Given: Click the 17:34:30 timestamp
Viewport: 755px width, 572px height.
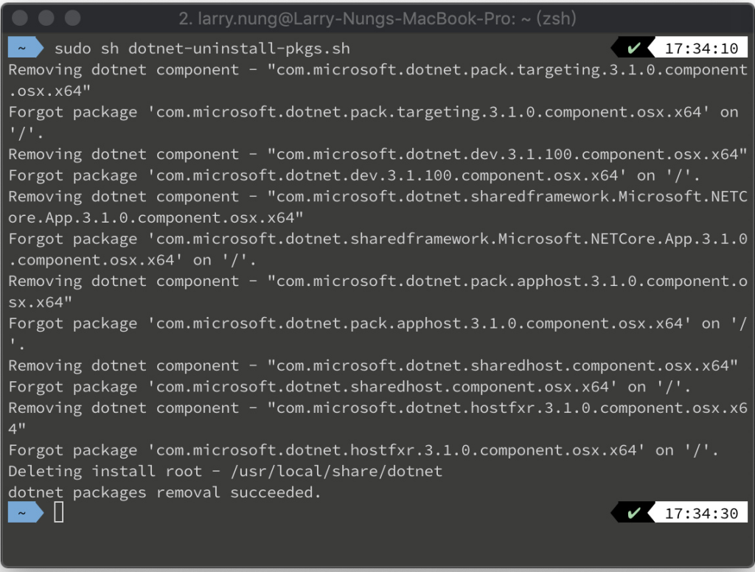Looking at the screenshot, I should (701, 514).
